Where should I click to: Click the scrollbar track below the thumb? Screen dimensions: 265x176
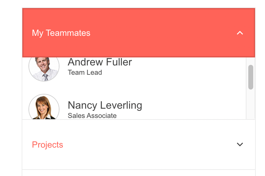click(x=251, y=105)
